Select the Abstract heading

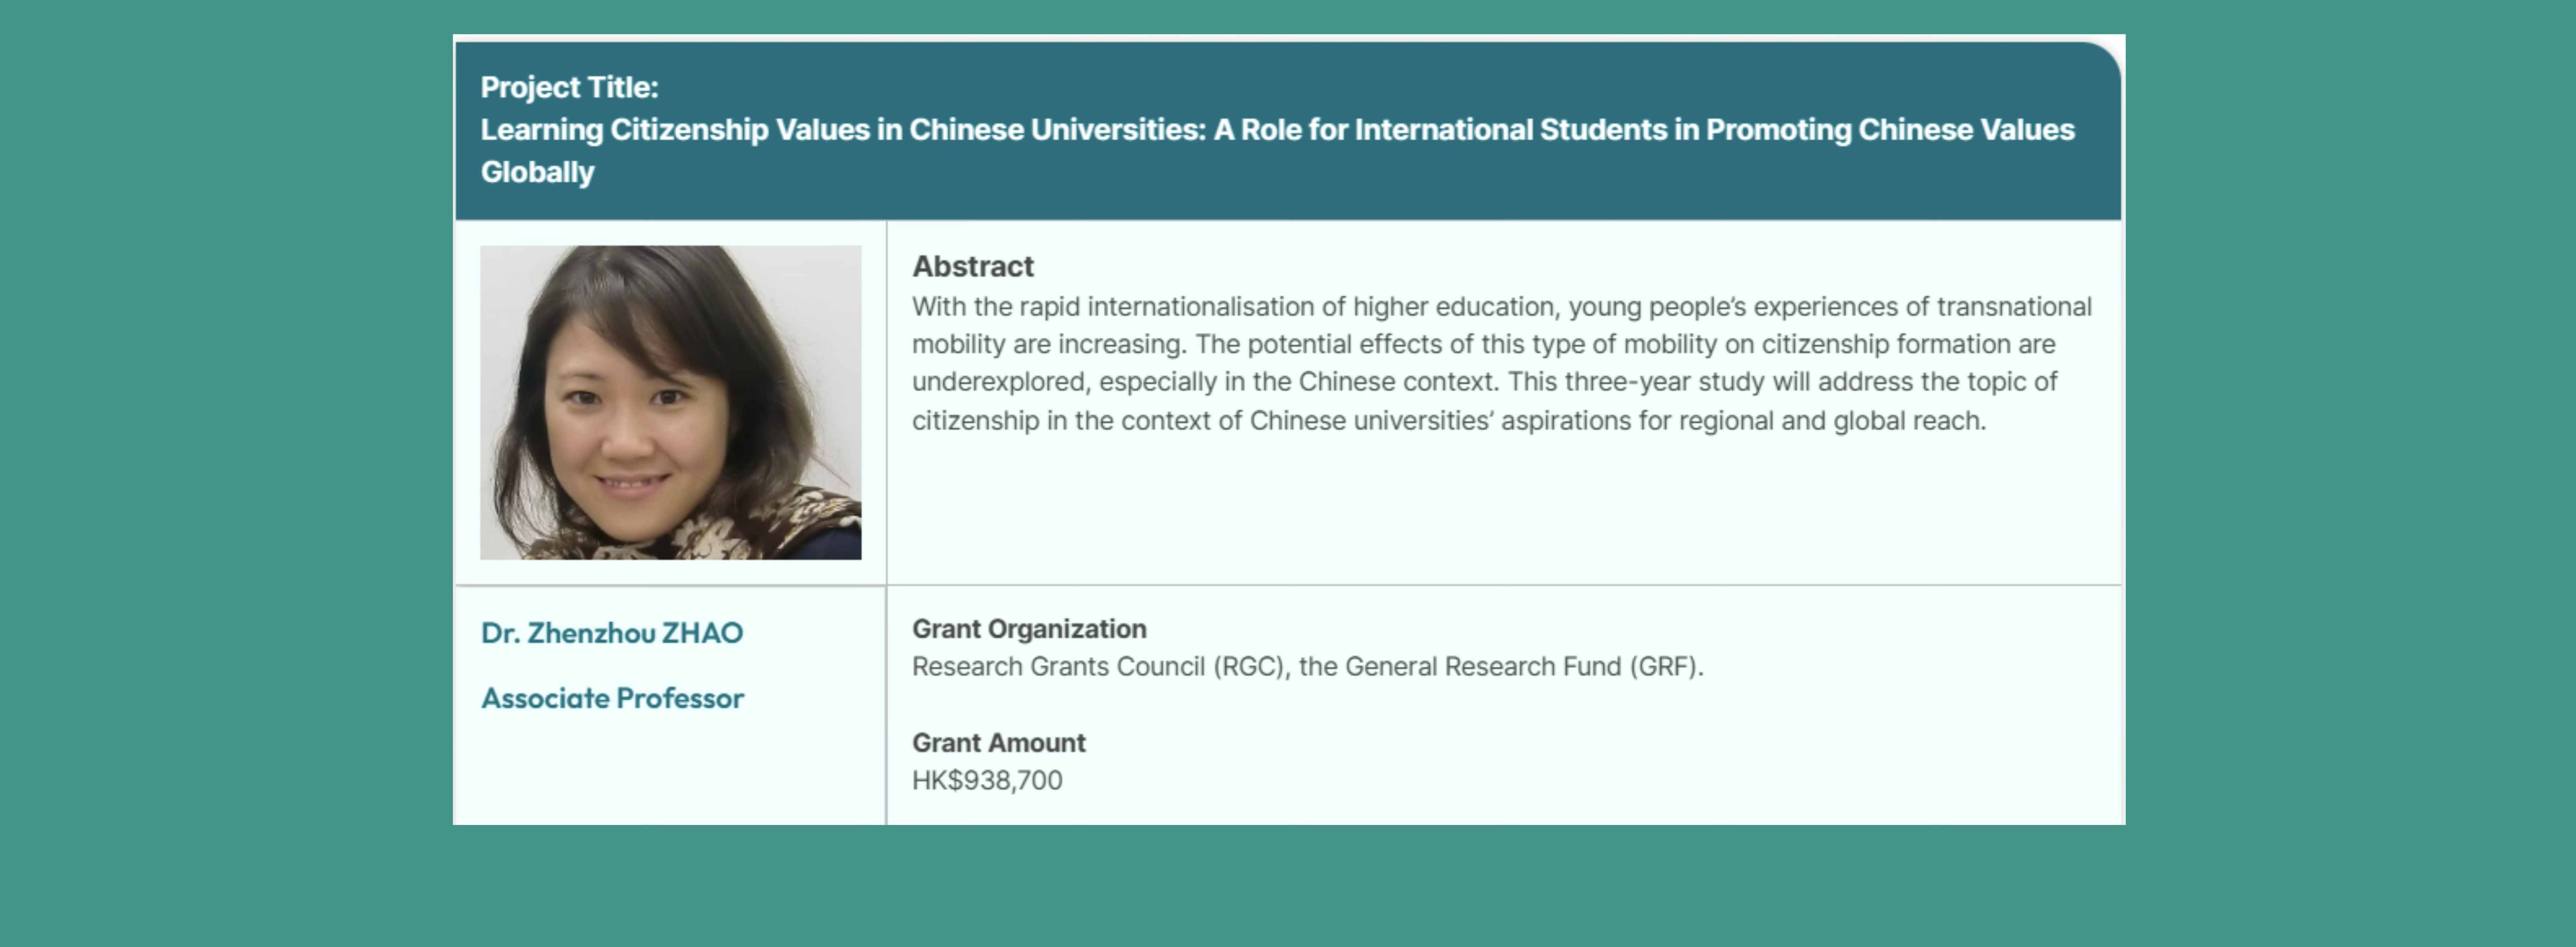(972, 267)
